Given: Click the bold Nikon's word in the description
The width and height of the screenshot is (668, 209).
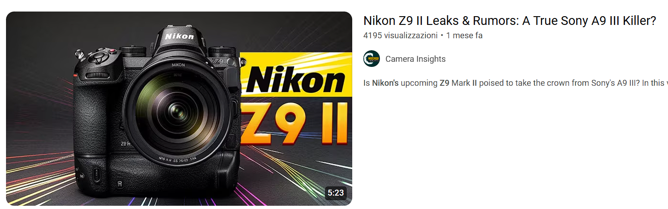Looking at the screenshot, I should pyautogui.click(x=385, y=84).
